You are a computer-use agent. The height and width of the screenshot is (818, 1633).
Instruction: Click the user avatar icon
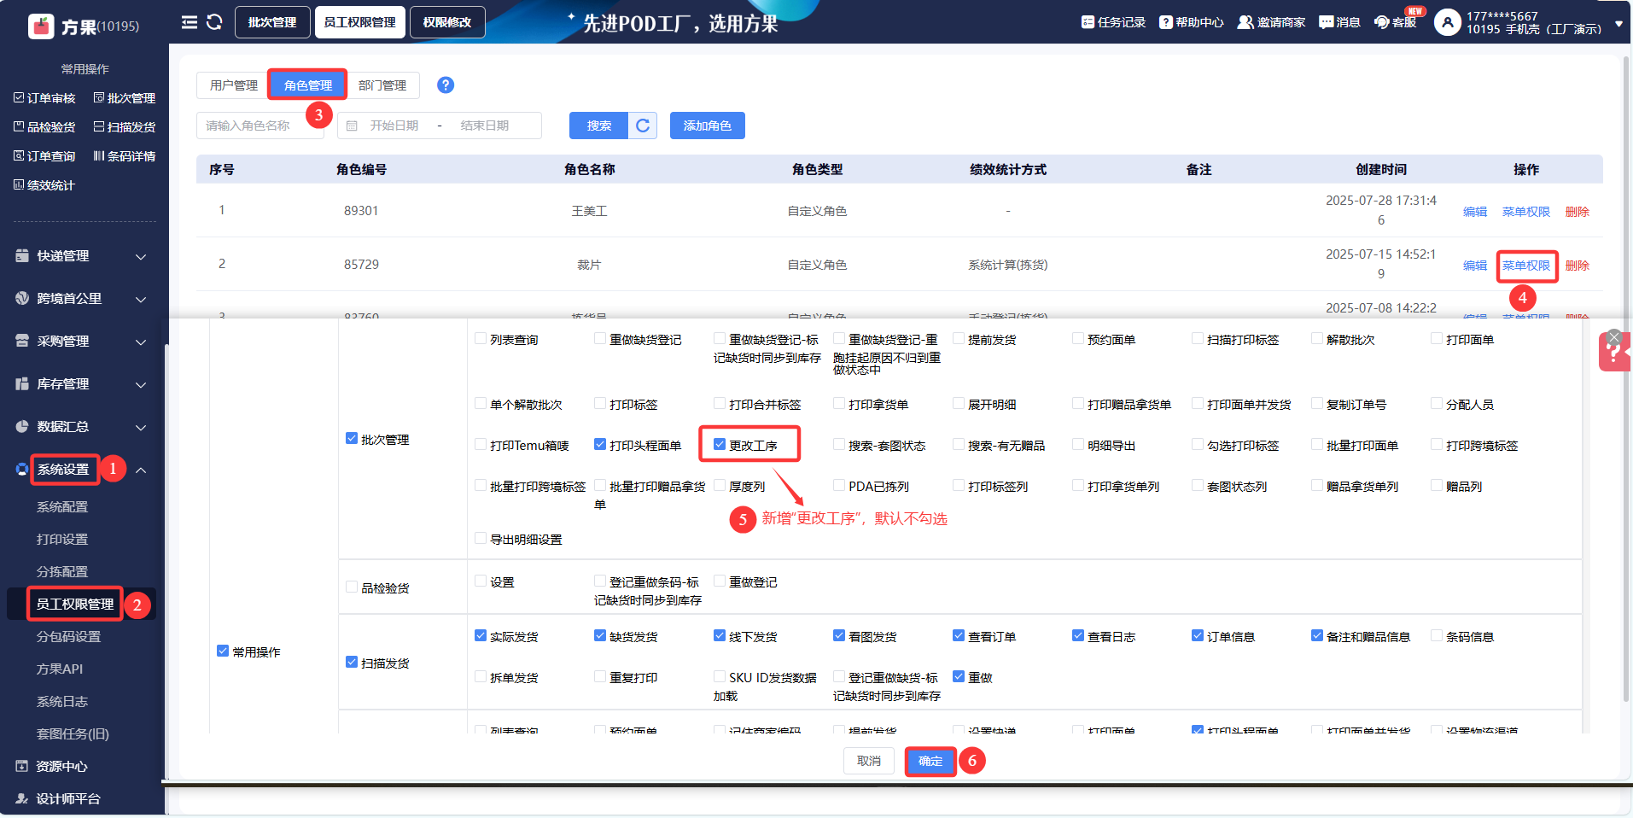(x=1447, y=22)
